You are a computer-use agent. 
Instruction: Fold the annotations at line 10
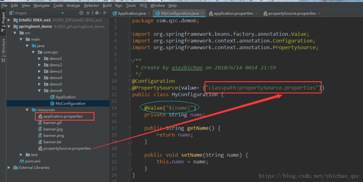(130, 81)
